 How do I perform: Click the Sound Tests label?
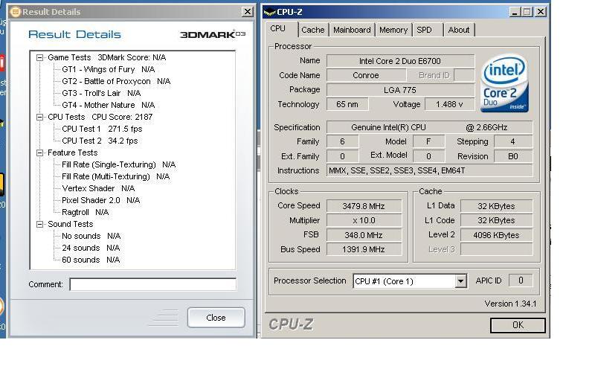70,225
